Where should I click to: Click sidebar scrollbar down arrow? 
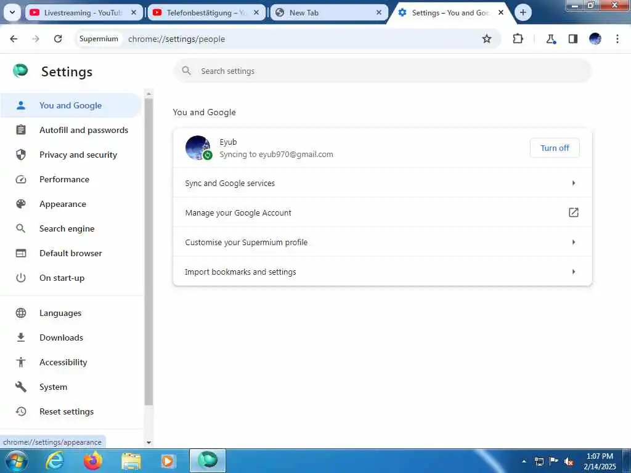pyautogui.click(x=149, y=442)
